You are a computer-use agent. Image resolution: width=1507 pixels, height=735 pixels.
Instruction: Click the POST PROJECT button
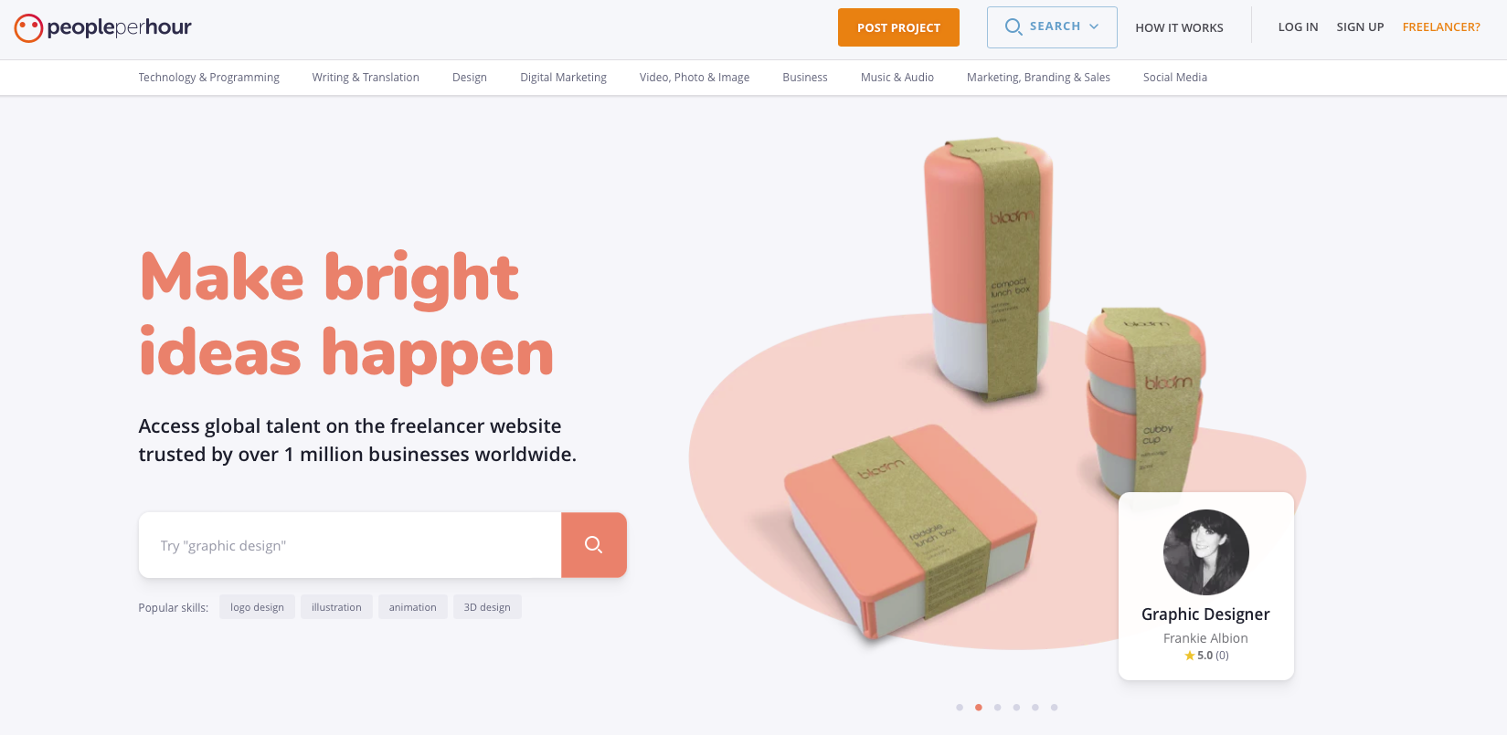pyautogui.click(x=898, y=27)
